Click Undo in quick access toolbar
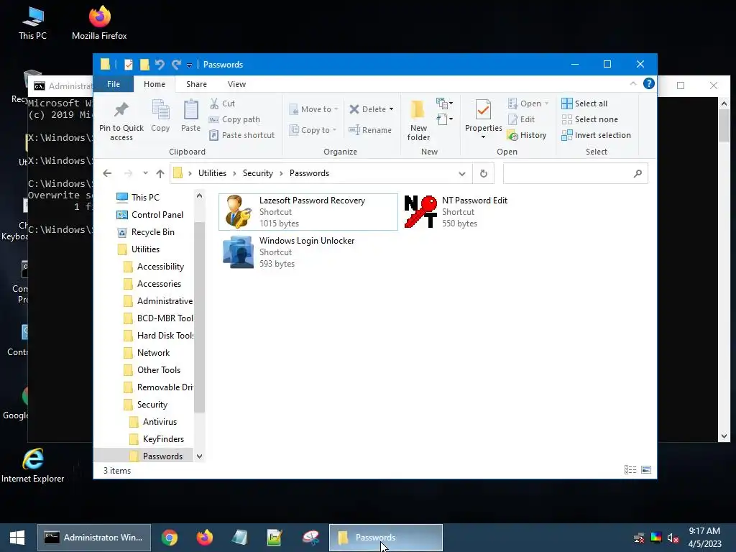 pyautogui.click(x=160, y=64)
